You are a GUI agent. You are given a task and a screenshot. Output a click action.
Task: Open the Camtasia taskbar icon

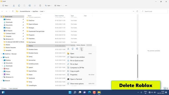click(x=94, y=92)
